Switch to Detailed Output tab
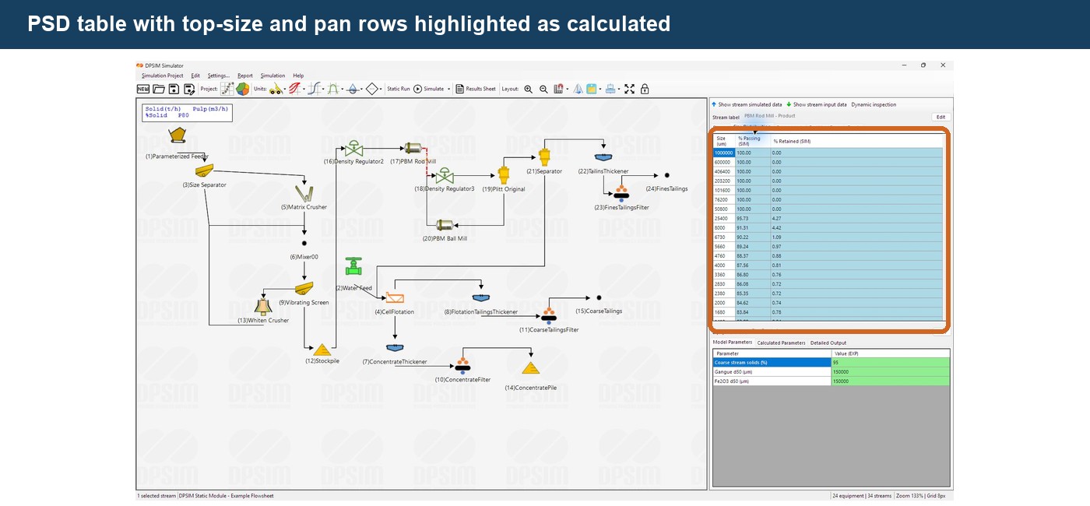Viewport: 1090px width, 506px height. click(828, 343)
